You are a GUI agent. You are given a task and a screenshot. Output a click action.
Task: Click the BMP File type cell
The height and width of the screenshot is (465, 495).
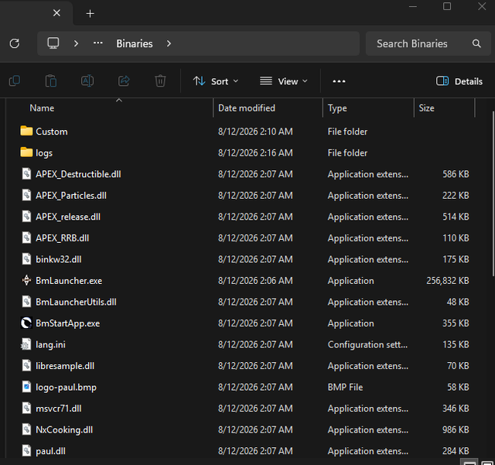pyautogui.click(x=345, y=387)
